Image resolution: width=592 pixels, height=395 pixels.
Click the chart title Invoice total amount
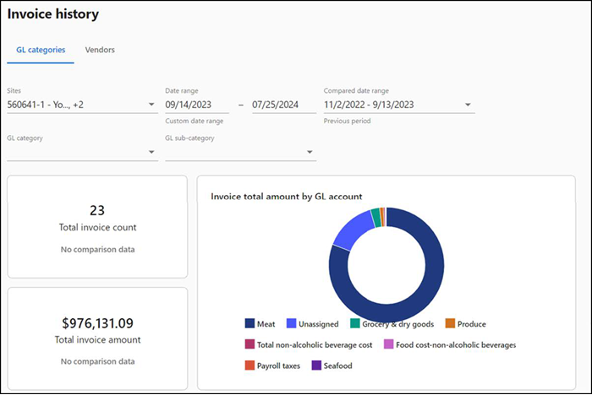pyautogui.click(x=286, y=197)
